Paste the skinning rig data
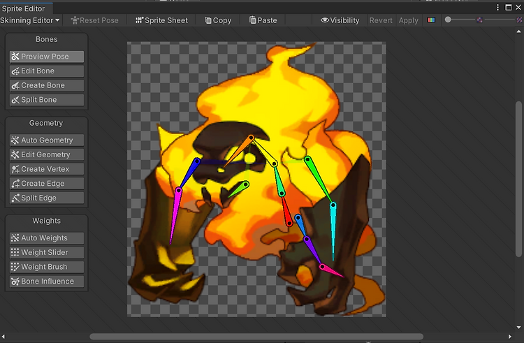Image resolution: width=524 pixels, height=343 pixels. pos(263,20)
